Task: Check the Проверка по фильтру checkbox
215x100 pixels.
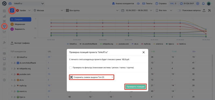Action: [70, 68]
